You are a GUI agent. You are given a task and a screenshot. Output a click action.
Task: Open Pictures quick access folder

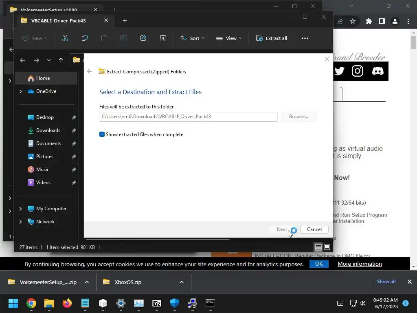tap(45, 156)
